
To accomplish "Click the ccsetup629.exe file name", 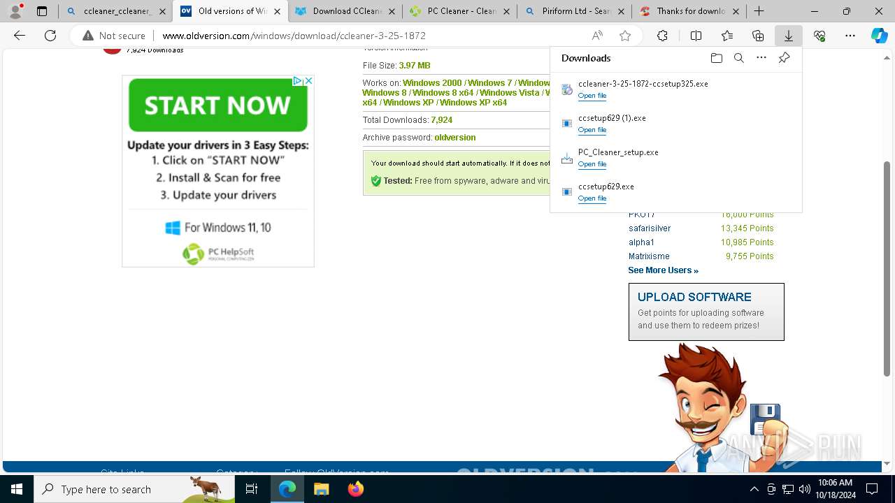I will click(606, 187).
